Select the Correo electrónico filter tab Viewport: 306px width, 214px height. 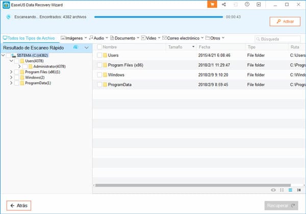pyautogui.click(x=181, y=38)
